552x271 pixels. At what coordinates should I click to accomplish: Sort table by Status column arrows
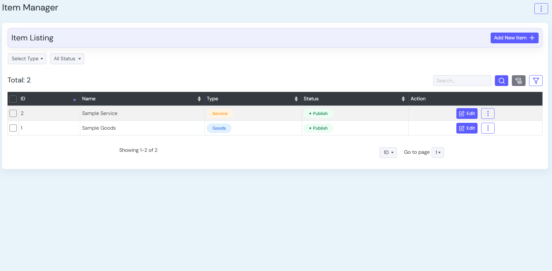coord(403,99)
